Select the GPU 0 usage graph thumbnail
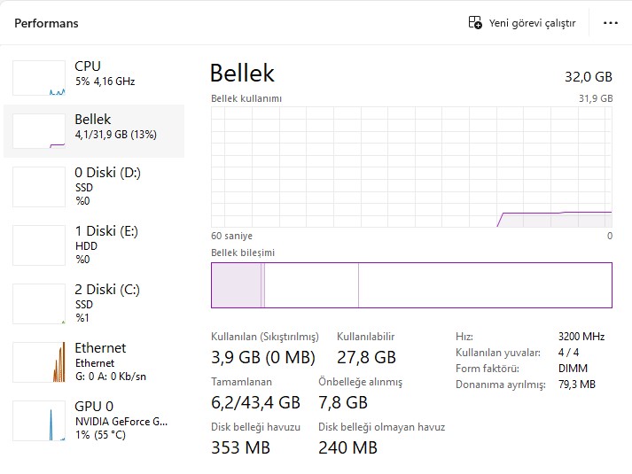Viewport: 632px width, 474px height. (39, 421)
